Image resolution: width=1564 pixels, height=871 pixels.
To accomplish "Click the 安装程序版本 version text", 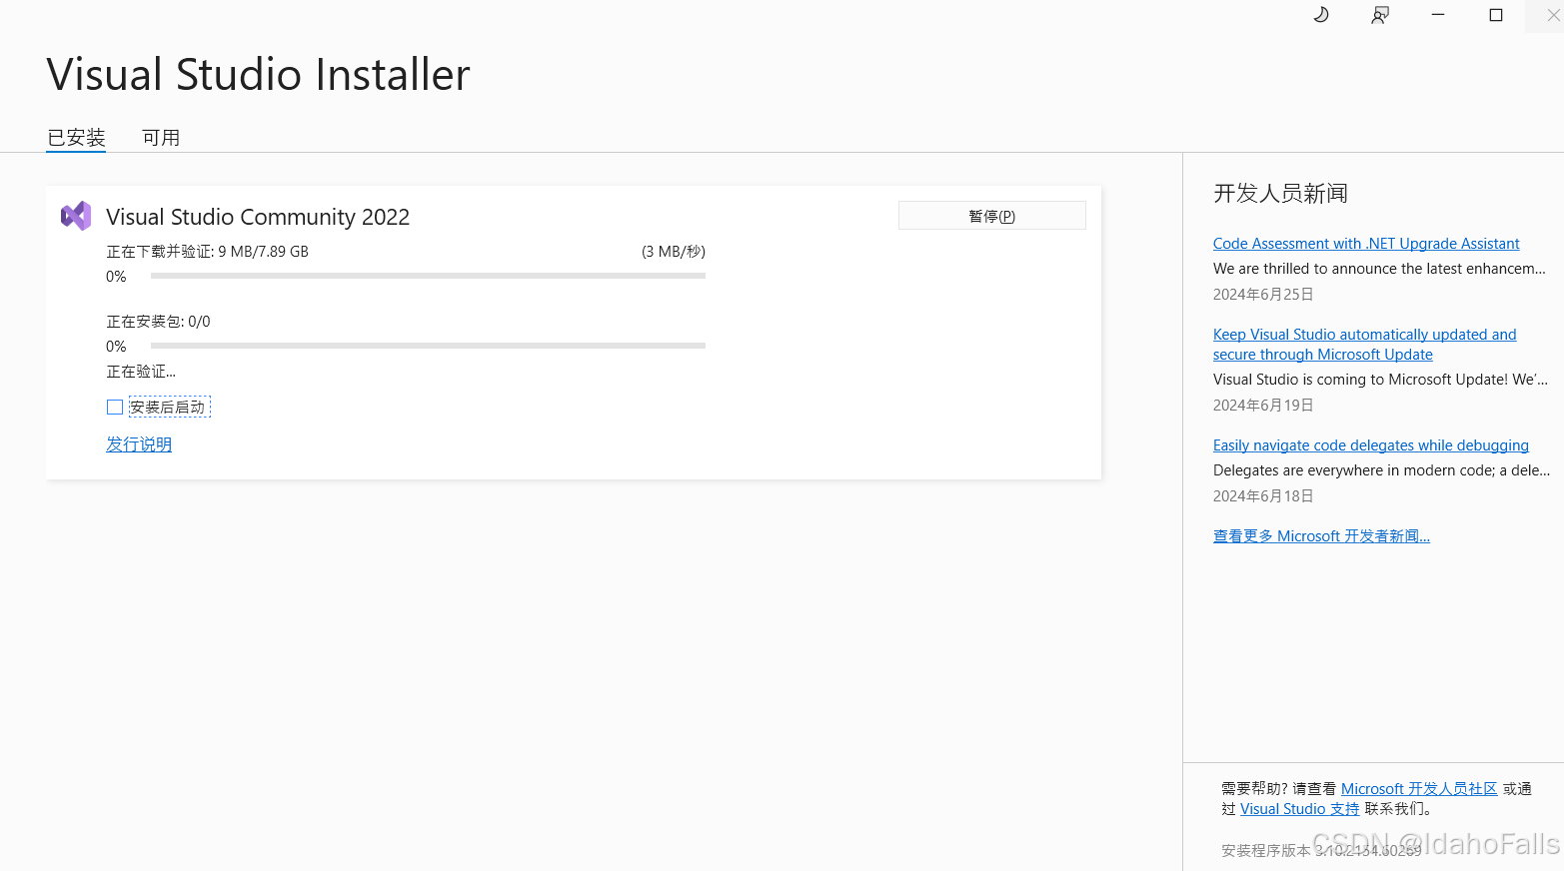I will (1321, 851).
